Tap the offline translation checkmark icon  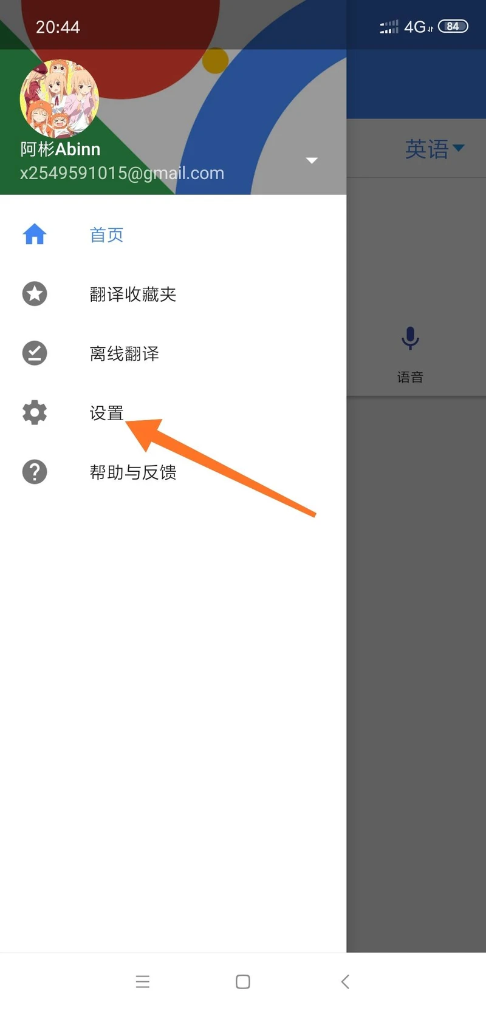click(x=35, y=353)
